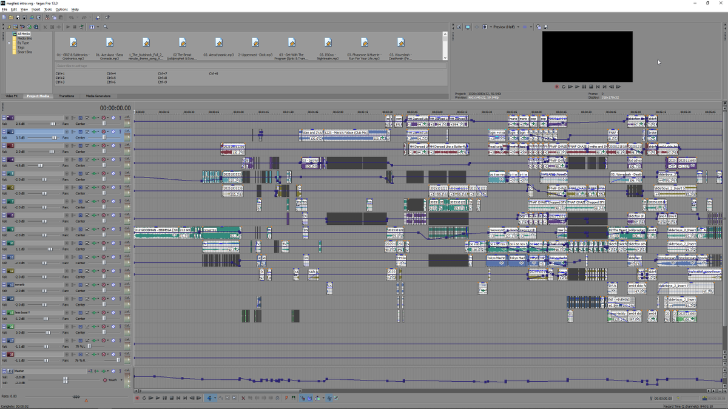Select the Normal Edit tool icon

[209, 398]
